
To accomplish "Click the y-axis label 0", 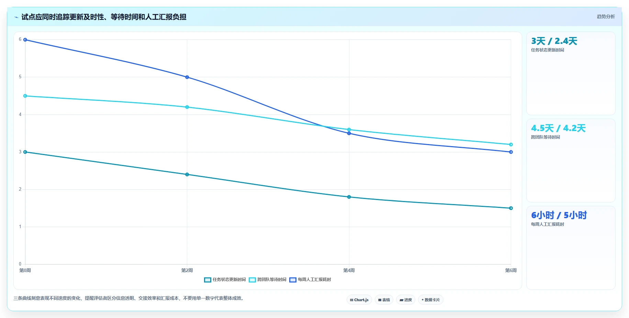I will point(20,264).
